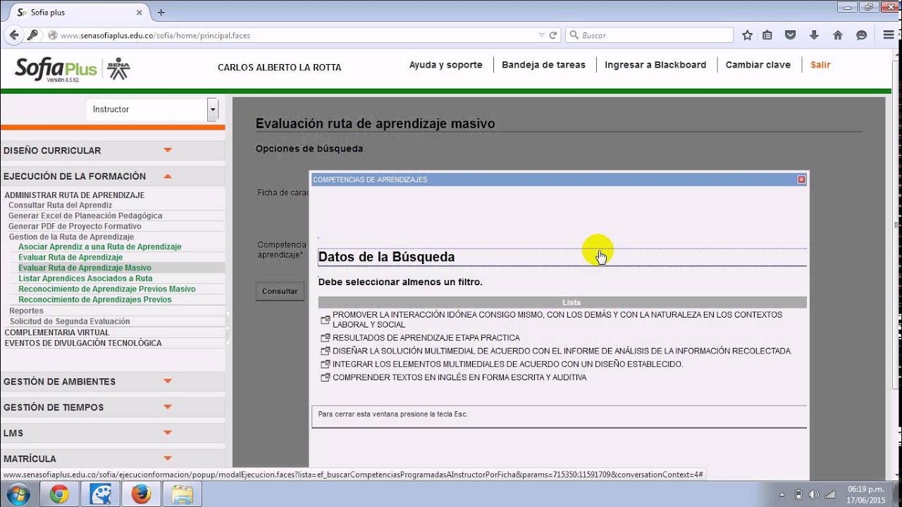Open Solicitud de Segunda Evaluación
This screenshot has height=507, width=902.
[x=70, y=321]
